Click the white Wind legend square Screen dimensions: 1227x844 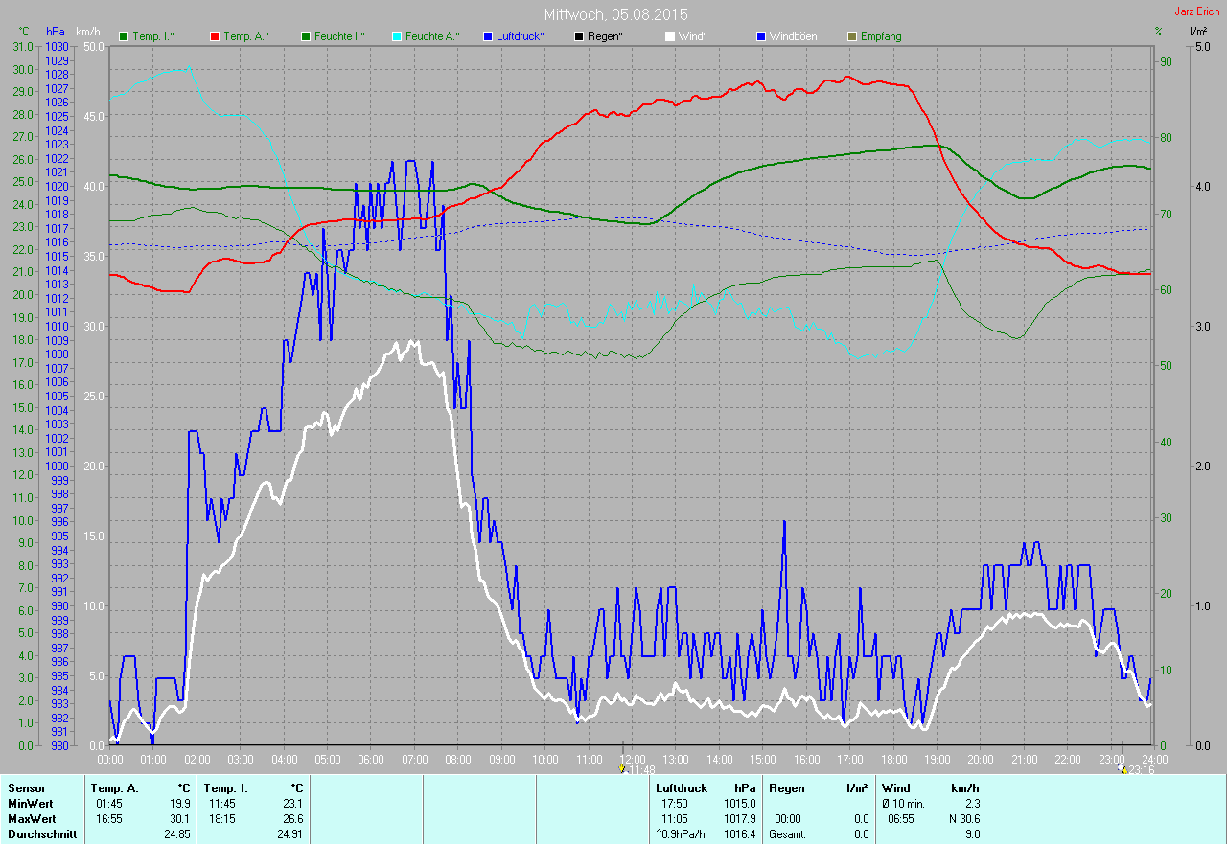[669, 36]
